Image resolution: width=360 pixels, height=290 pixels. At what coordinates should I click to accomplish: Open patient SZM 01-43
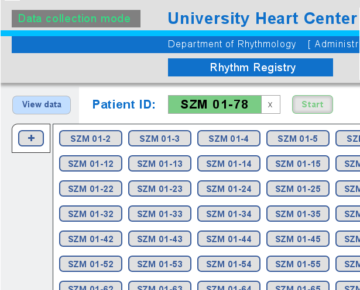(160, 239)
